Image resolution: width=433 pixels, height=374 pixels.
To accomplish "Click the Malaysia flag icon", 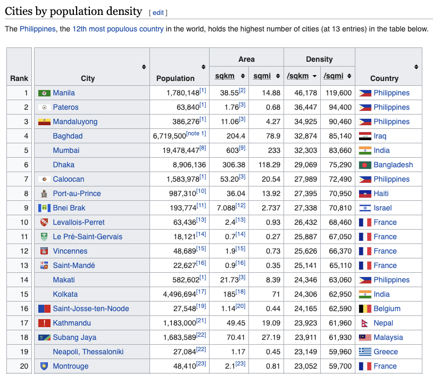I will point(365,337).
